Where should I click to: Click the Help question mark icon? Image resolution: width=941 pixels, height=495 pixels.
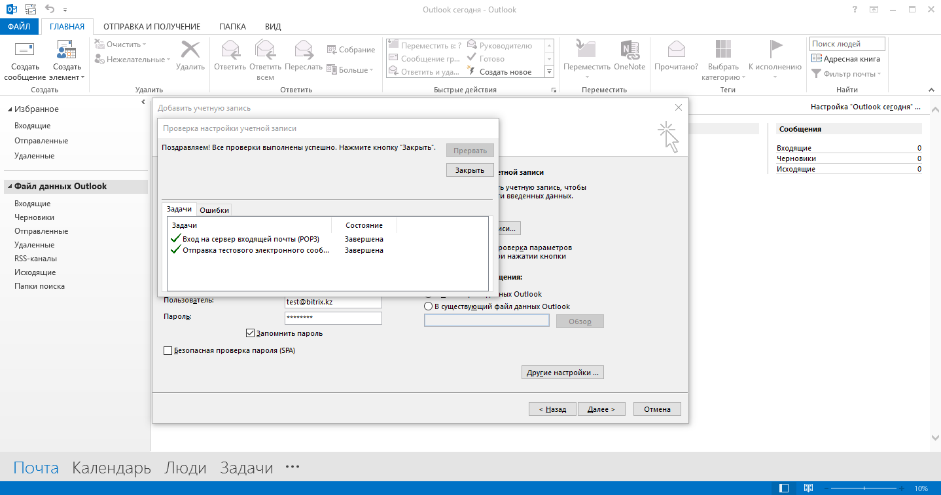855,10
